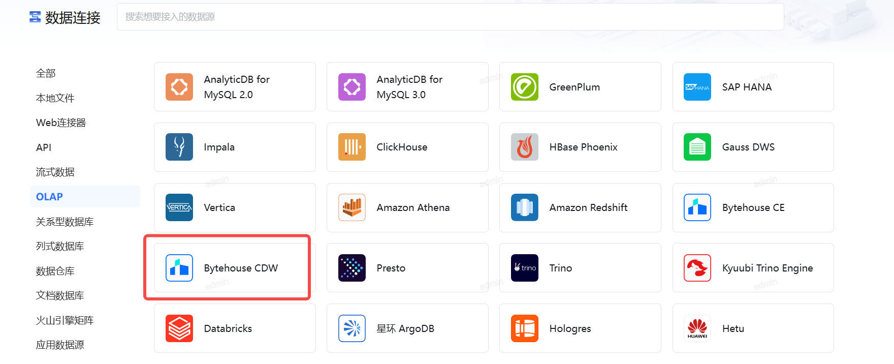Image resolution: width=894 pixels, height=364 pixels.
Task: Switch to the 关系型数据库 category
Action: point(65,222)
